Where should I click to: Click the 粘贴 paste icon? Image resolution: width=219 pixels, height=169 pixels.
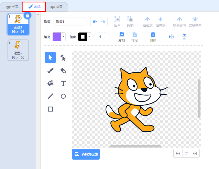(x=134, y=34)
